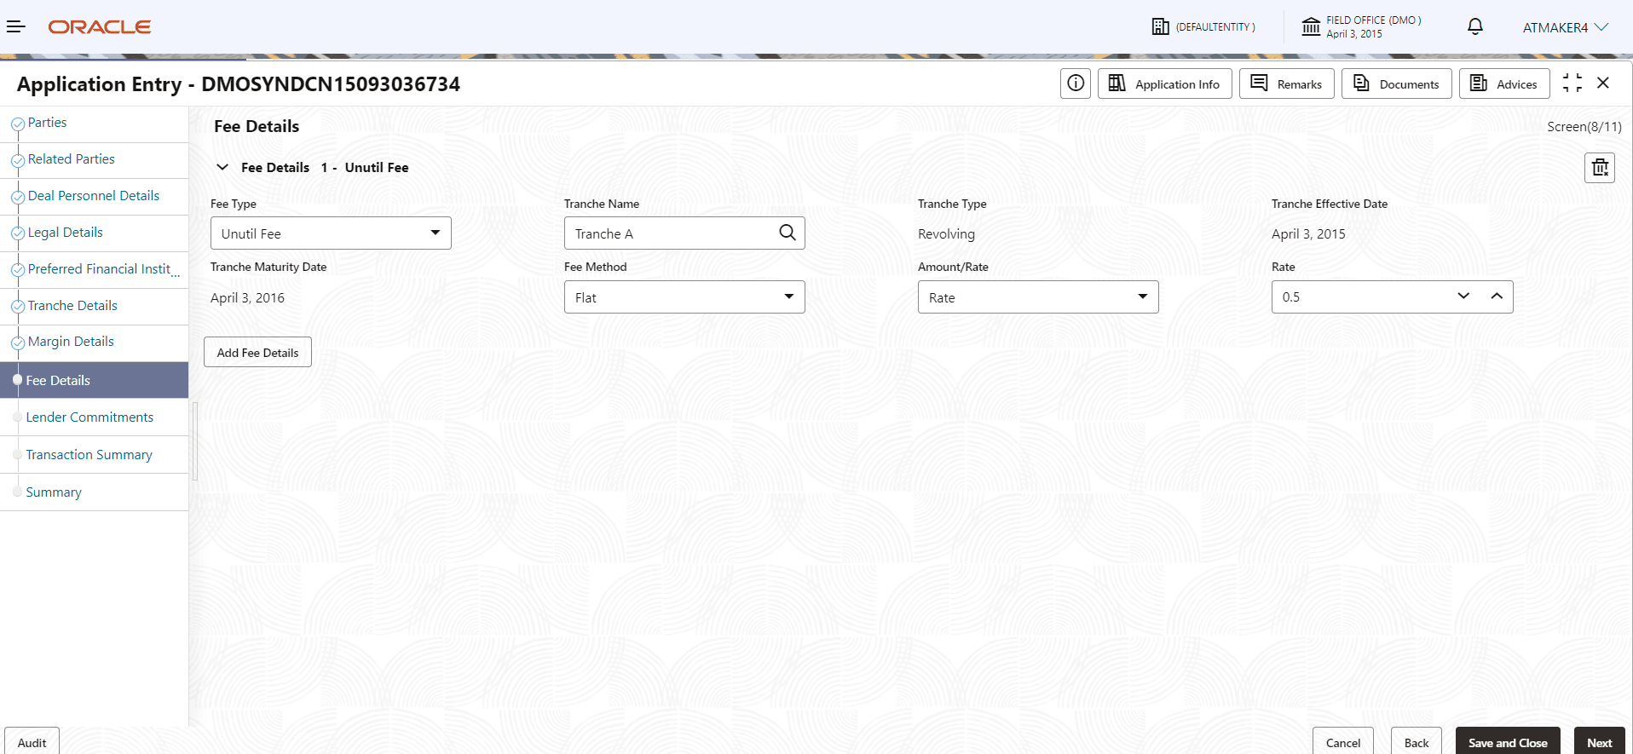Click the Screen(8/11) indicator text
This screenshot has width=1633, height=754.
1584,127
